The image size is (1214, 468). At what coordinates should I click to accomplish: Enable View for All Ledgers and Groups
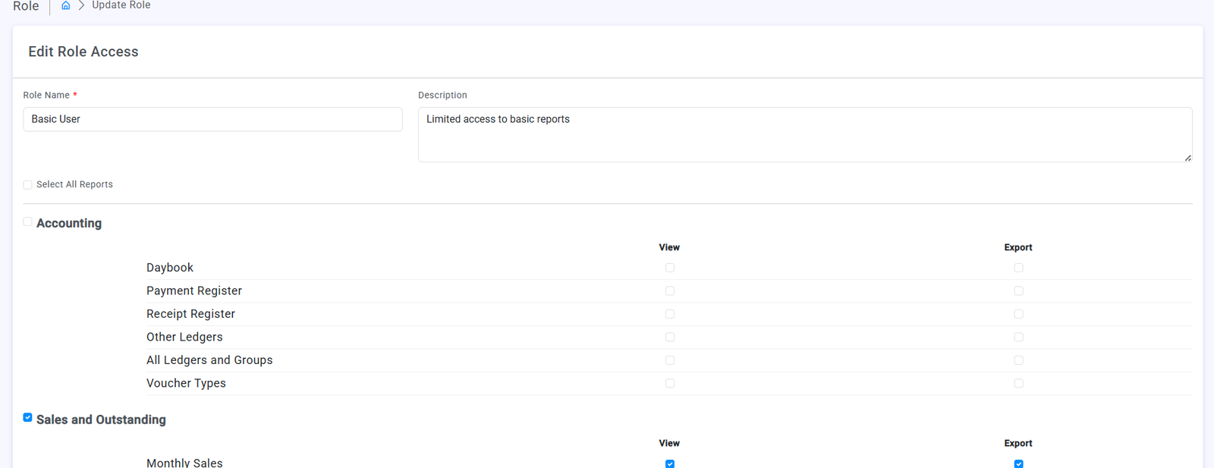pyautogui.click(x=670, y=360)
